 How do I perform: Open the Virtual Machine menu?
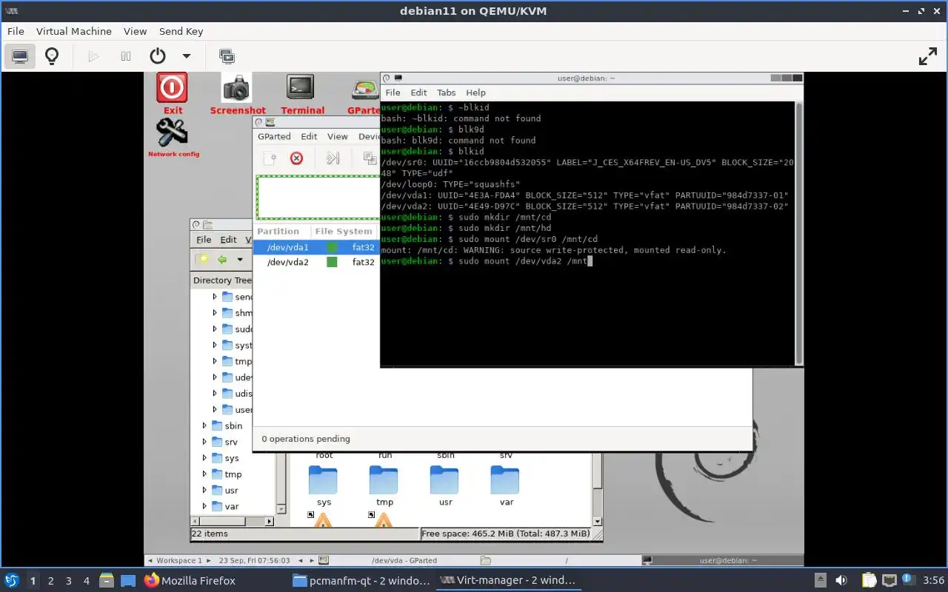(x=74, y=31)
